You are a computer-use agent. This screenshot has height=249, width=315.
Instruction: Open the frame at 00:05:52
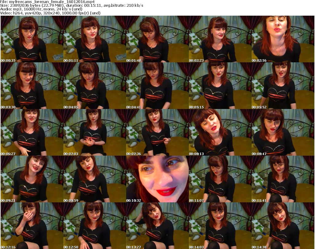(283, 86)
